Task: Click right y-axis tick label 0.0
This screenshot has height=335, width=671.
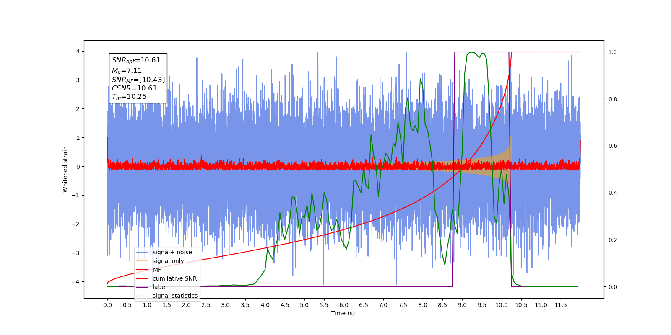Action: pyautogui.click(x=613, y=287)
